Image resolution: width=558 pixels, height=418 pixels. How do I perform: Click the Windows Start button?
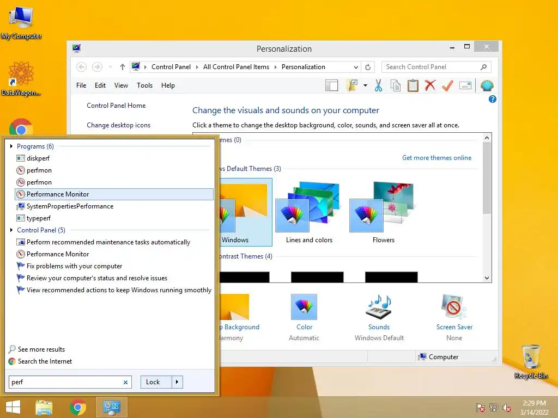(13, 407)
